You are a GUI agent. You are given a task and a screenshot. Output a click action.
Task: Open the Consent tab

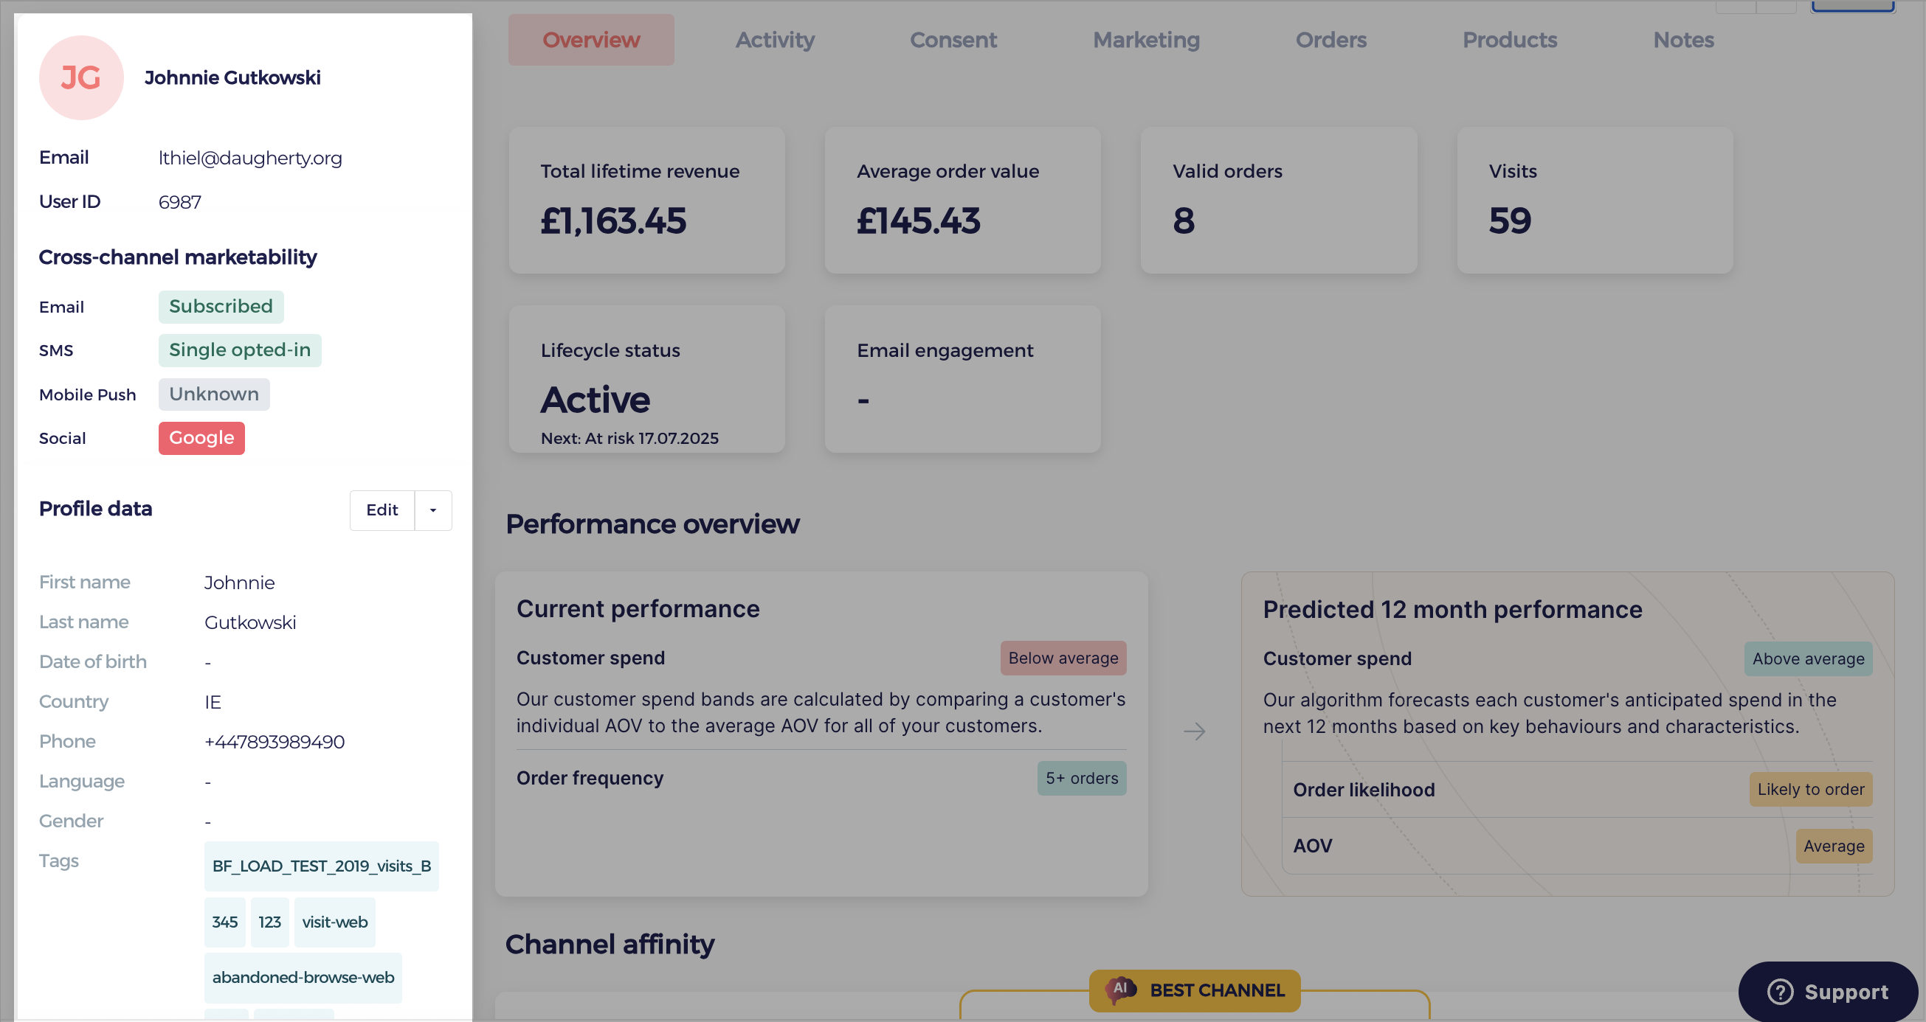pos(953,40)
